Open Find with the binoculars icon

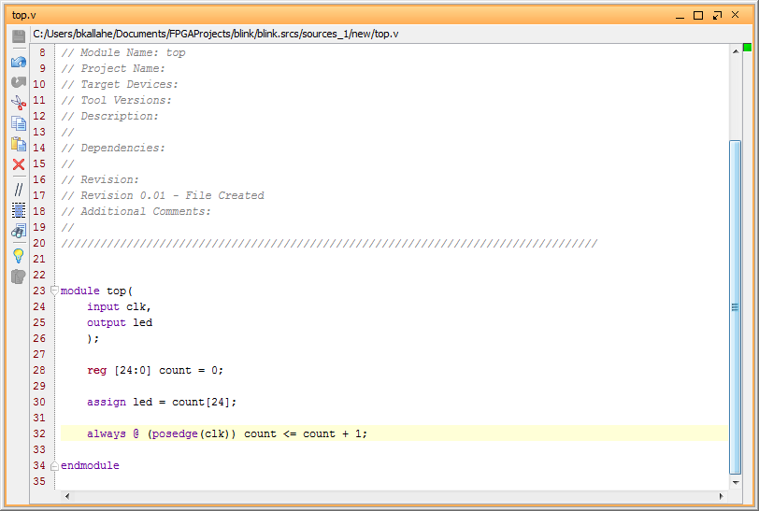click(x=19, y=232)
